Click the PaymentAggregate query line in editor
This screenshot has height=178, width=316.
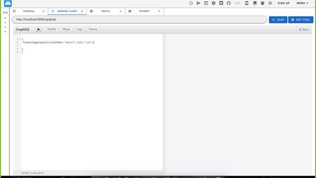[x=59, y=43]
